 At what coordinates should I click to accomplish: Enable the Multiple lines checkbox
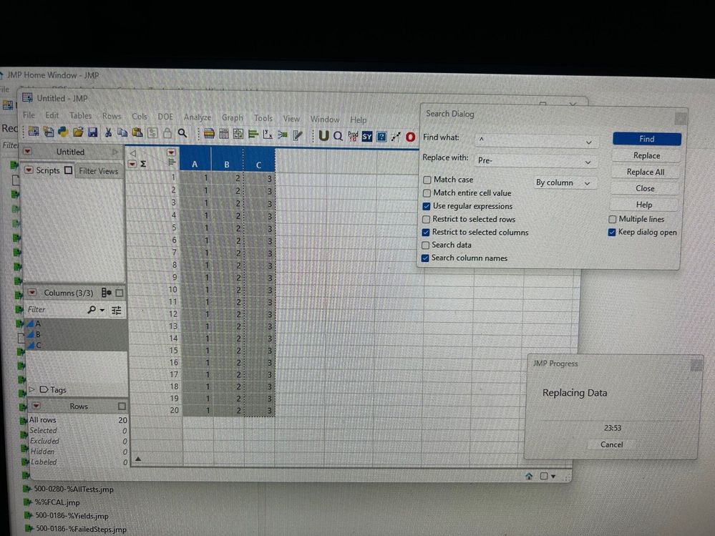[613, 219]
